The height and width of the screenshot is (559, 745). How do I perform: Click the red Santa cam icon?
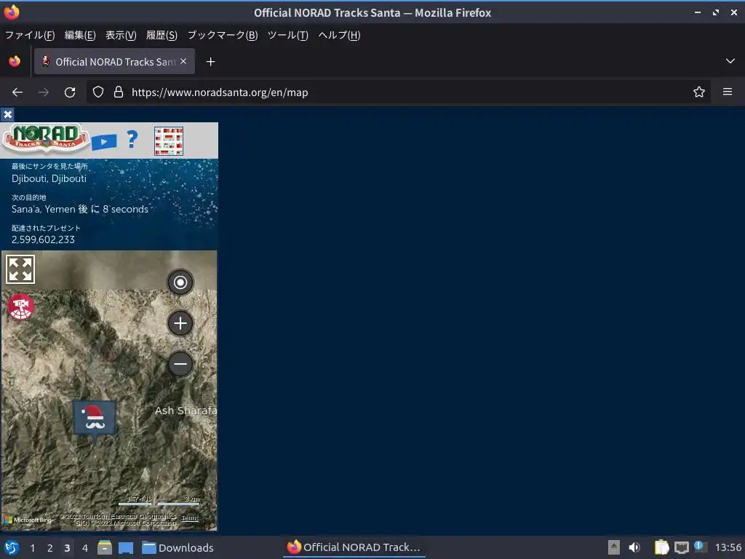[x=20, y=307]
